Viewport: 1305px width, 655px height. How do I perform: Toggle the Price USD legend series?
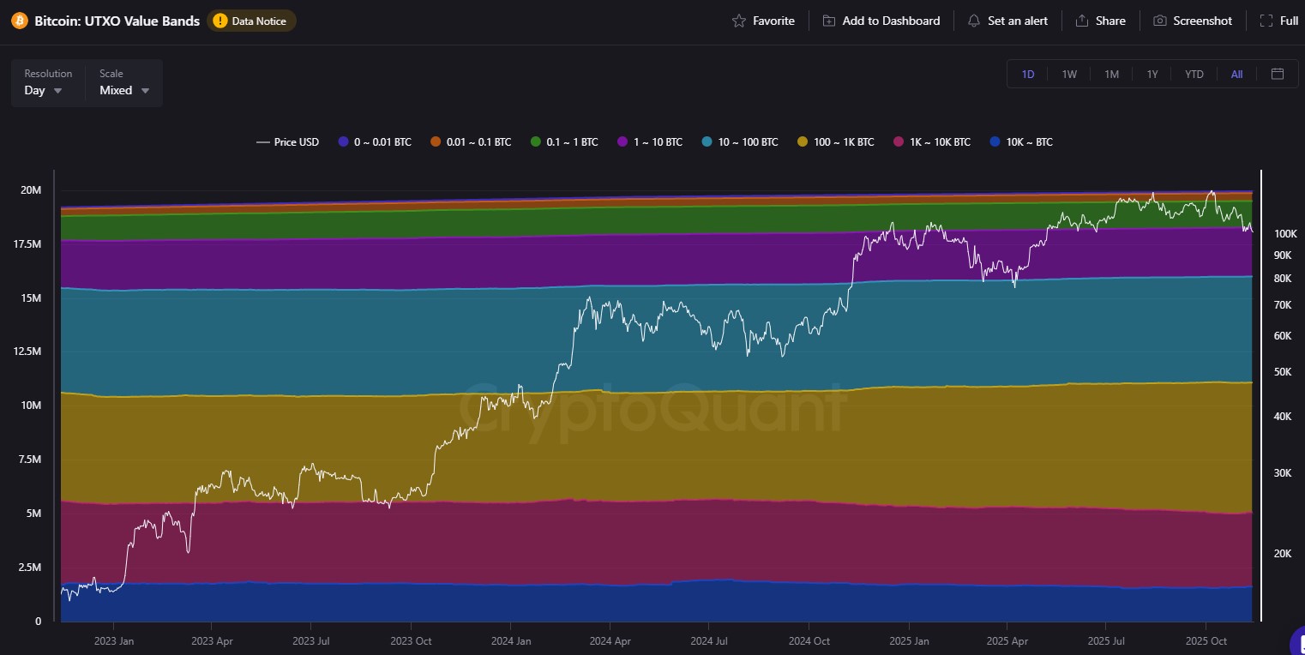287,142
